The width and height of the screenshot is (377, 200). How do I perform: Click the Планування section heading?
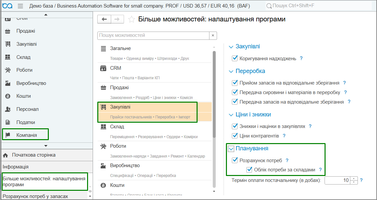coord(252,148)
